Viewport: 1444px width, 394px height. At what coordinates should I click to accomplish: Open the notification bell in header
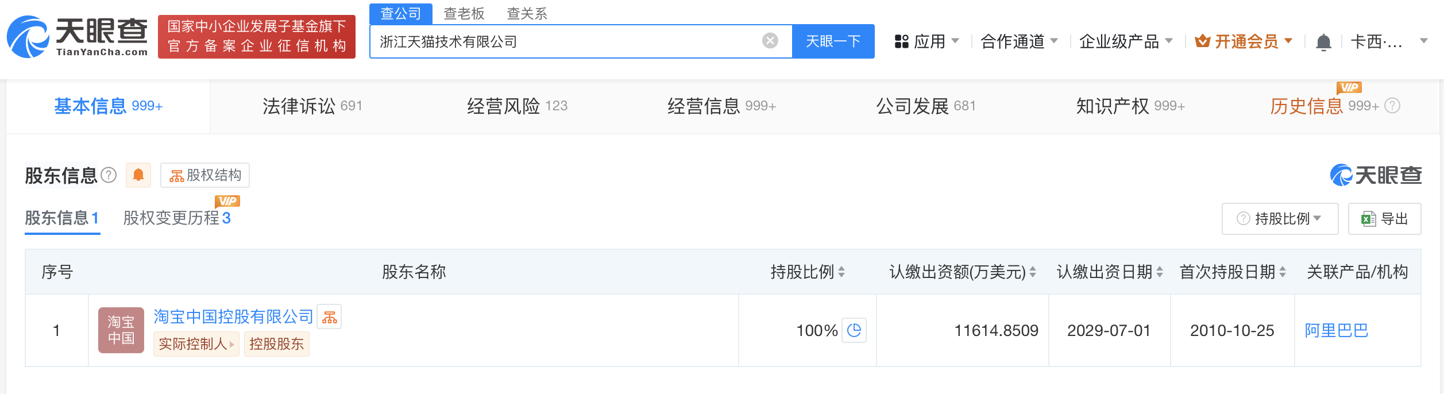click(1323, 42)
